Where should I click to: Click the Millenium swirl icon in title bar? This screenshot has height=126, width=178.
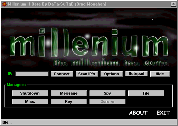4,4
